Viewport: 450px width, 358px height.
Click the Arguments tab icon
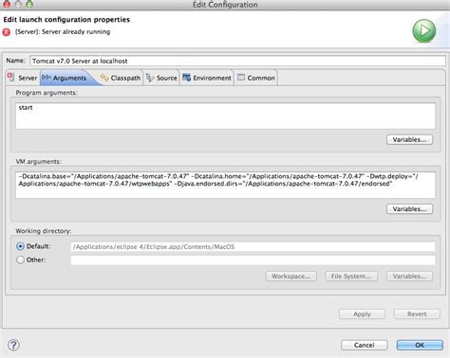click(47, 78)
